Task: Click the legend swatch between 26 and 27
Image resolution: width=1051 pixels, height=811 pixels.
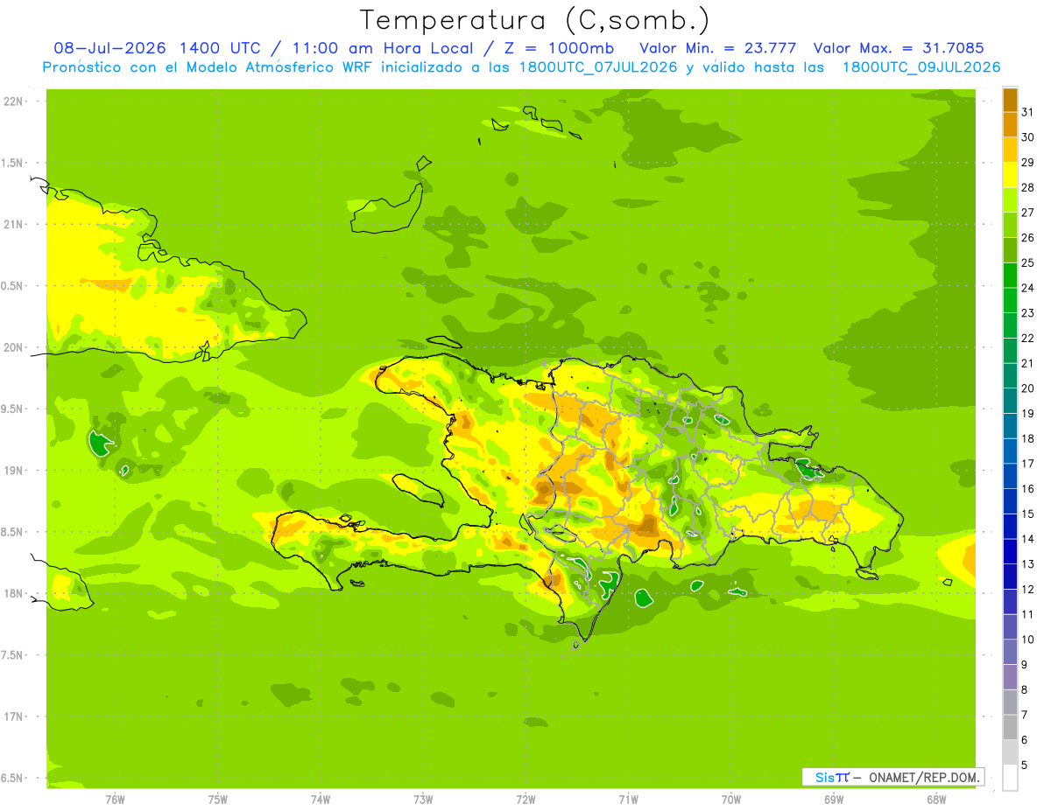Action: [1010, 225]
